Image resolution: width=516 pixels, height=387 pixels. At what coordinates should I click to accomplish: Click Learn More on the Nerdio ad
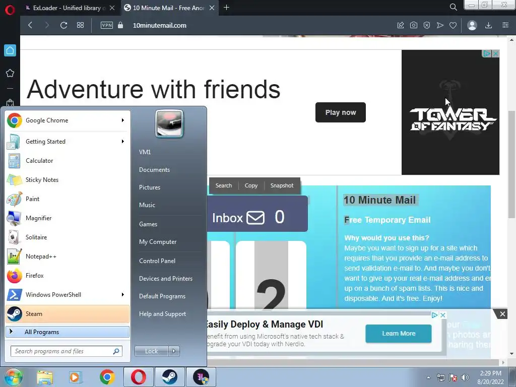(399, 334)
